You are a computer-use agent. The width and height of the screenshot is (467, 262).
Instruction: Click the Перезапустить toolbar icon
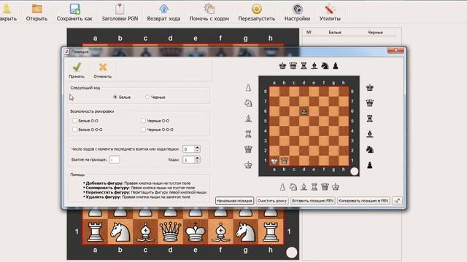(x=256, y=9)
